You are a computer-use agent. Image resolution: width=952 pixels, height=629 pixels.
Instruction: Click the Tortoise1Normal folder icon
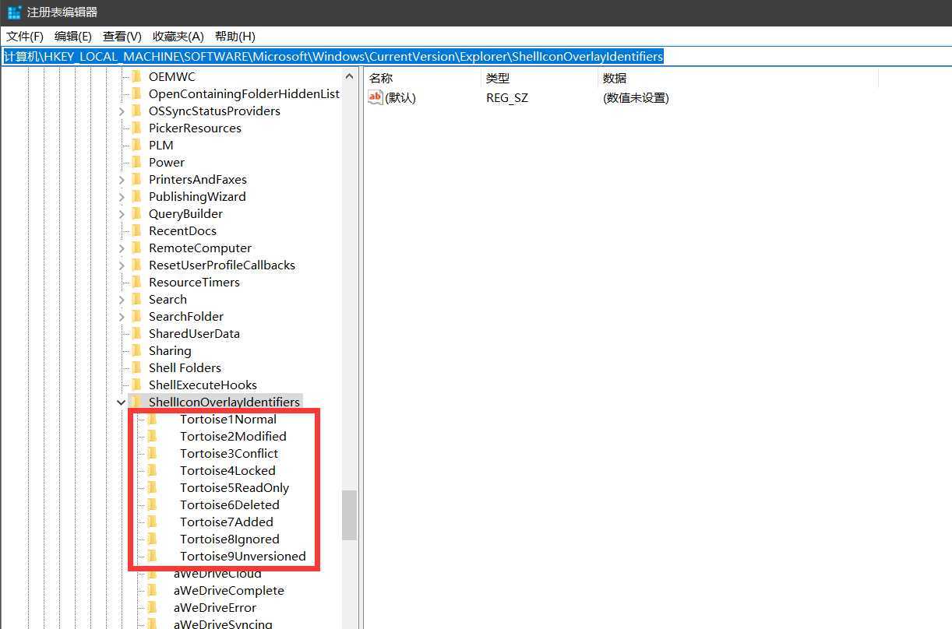[x=152, y=419]
